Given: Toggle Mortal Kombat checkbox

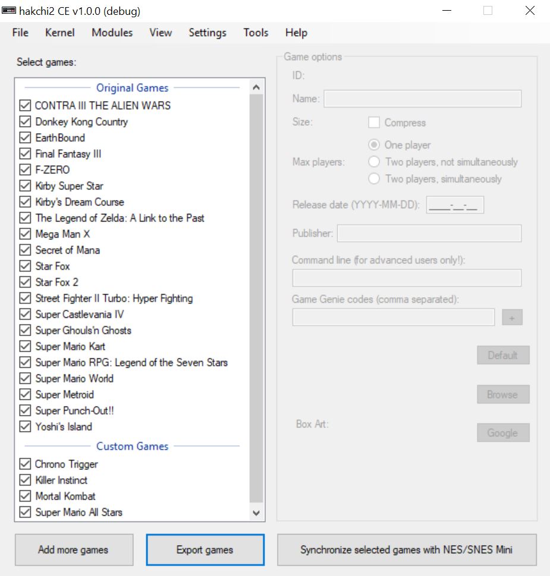Looking at the screenshot, I should click(25, 496).
